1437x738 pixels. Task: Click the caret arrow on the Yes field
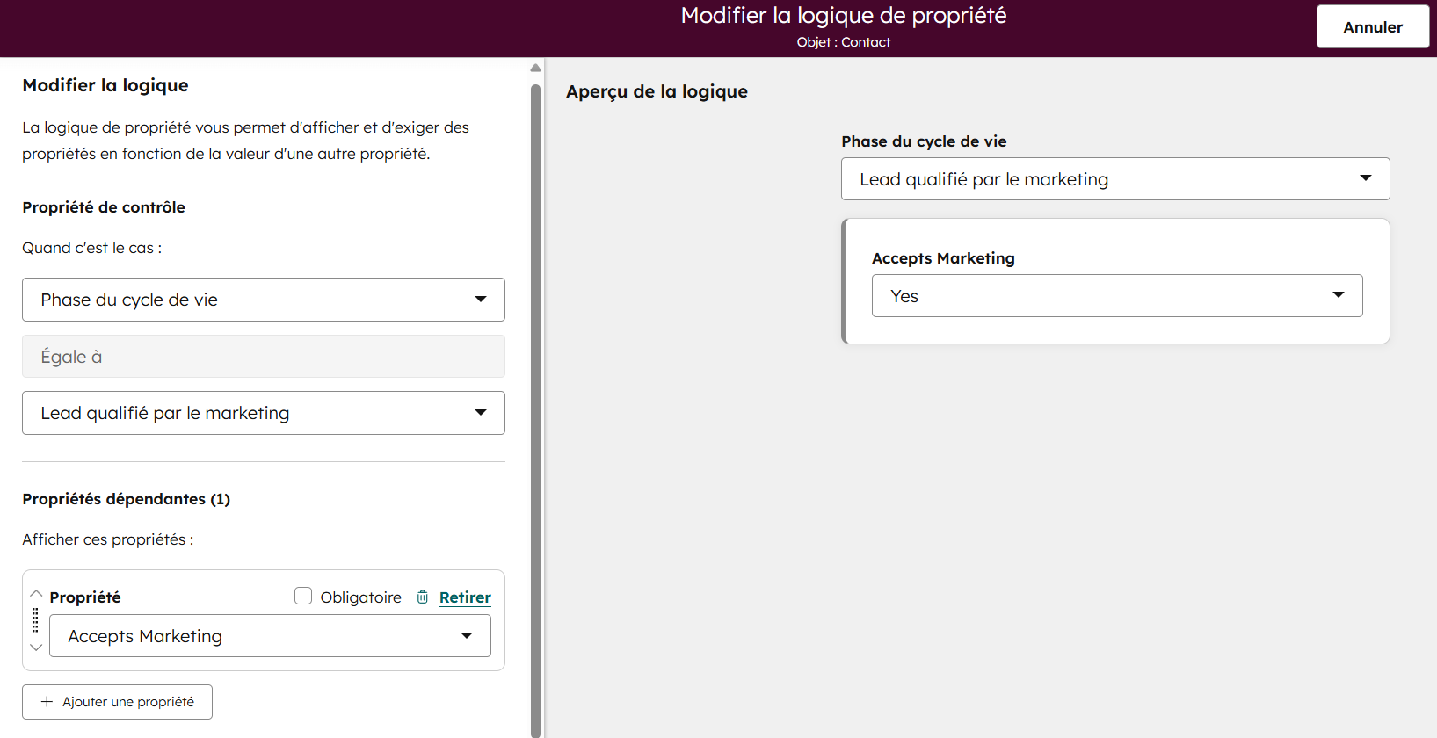[1338, 295]
